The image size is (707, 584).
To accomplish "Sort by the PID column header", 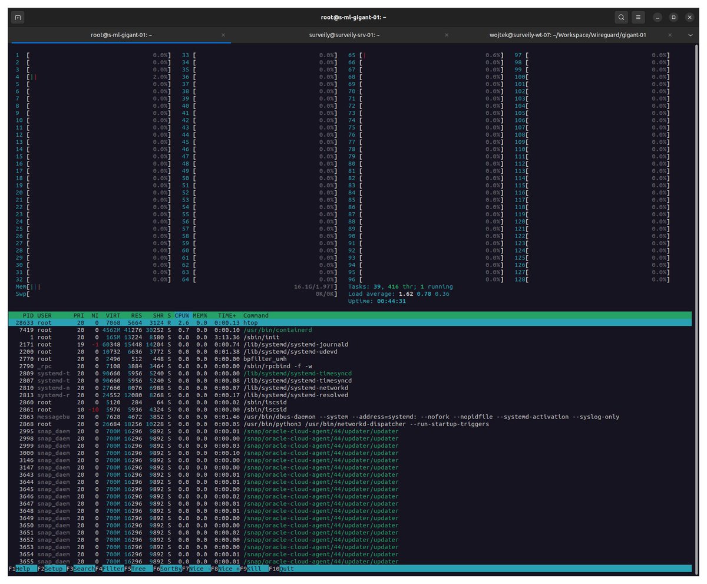I will pyautogui.click(x=28, y=316).
